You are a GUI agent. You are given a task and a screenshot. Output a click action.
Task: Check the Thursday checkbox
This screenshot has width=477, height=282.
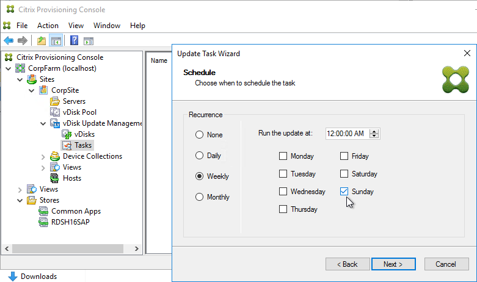tap(283, 209)
